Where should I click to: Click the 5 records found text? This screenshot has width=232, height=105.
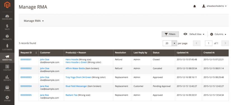pos(27,43)
